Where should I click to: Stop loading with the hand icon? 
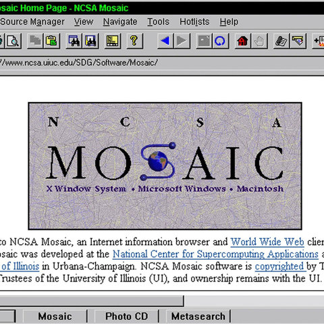259,41
